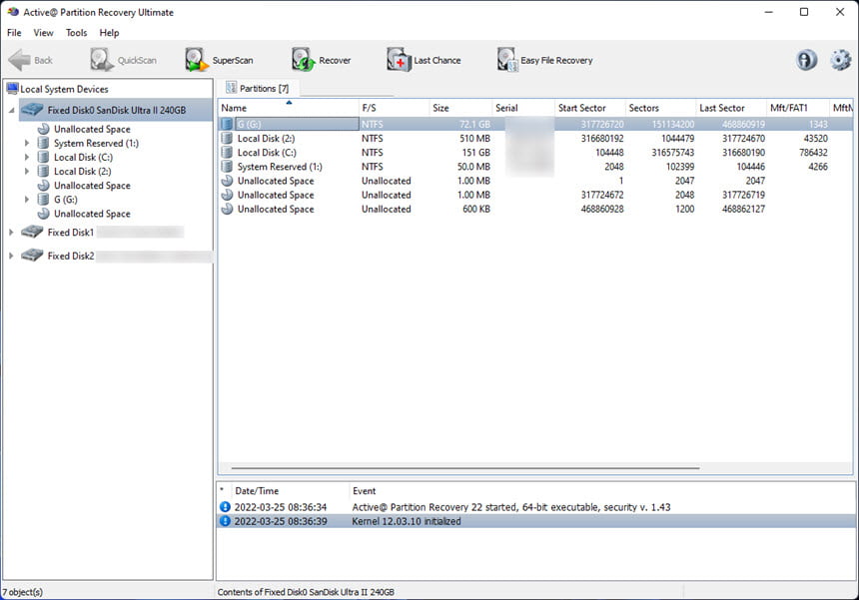This screenshot has height=600, width=859.
Task: Click horizontal scrollbar of partition list
Action: pos(465,468)
